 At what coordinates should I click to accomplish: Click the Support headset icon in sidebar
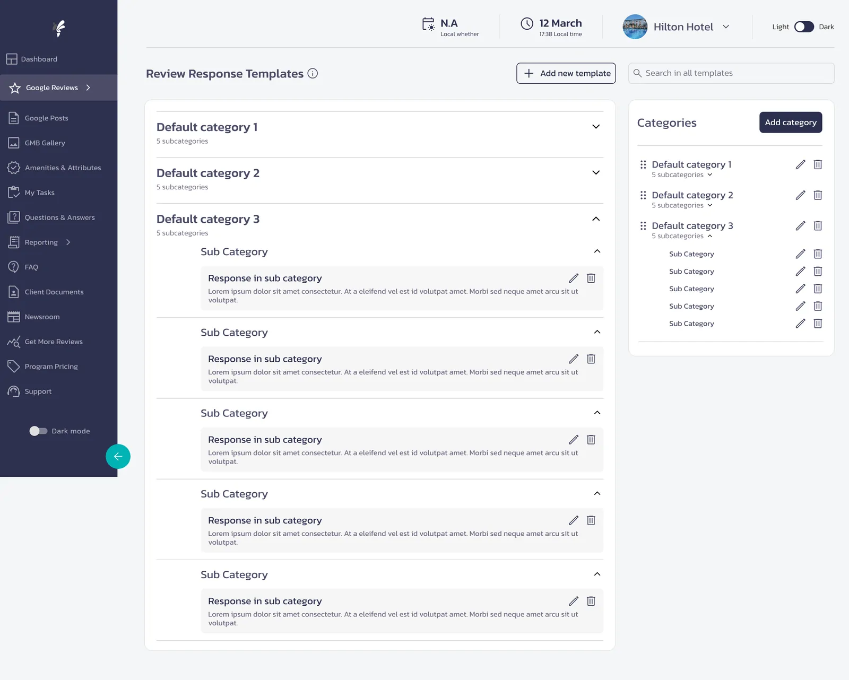[13, 391]
